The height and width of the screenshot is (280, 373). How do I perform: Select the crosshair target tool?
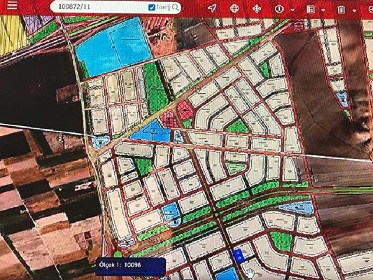[x=234, y=9]
